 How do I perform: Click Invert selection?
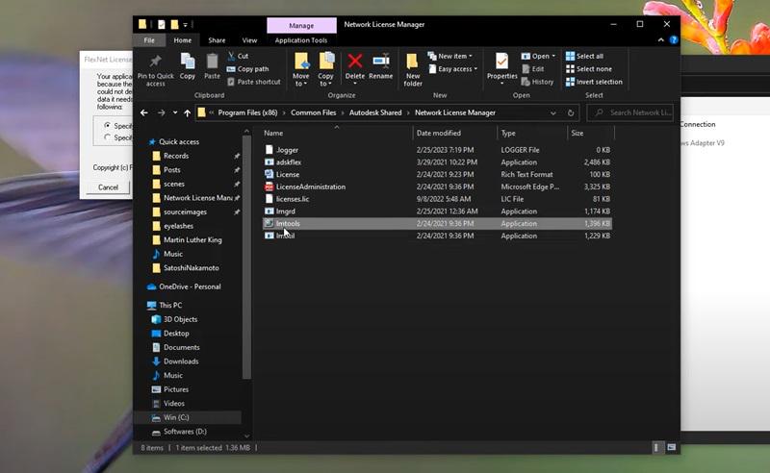pyautogui.click(x=594, y=82)
